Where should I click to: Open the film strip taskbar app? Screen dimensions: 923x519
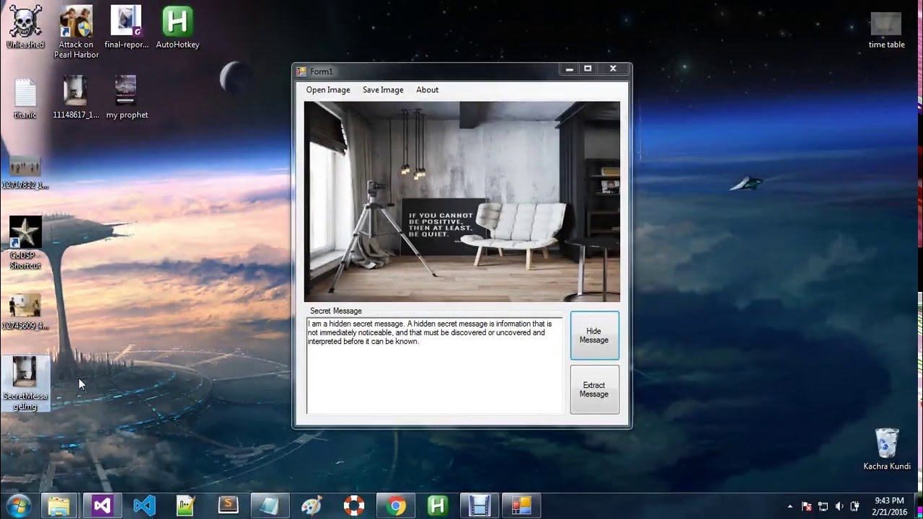point(479,506)
